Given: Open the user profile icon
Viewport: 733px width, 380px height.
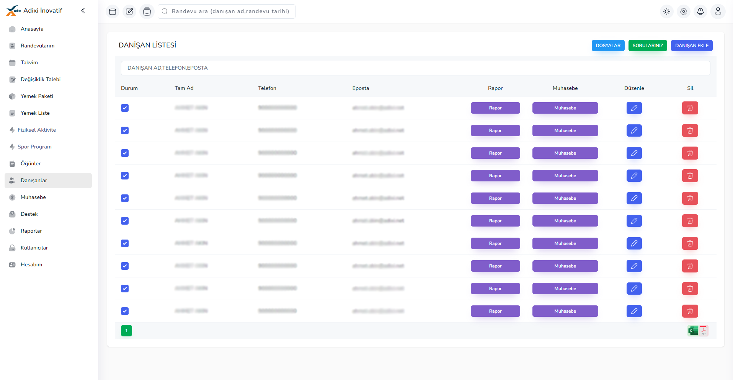Looking at the screenshot, I should pos(718,11).
